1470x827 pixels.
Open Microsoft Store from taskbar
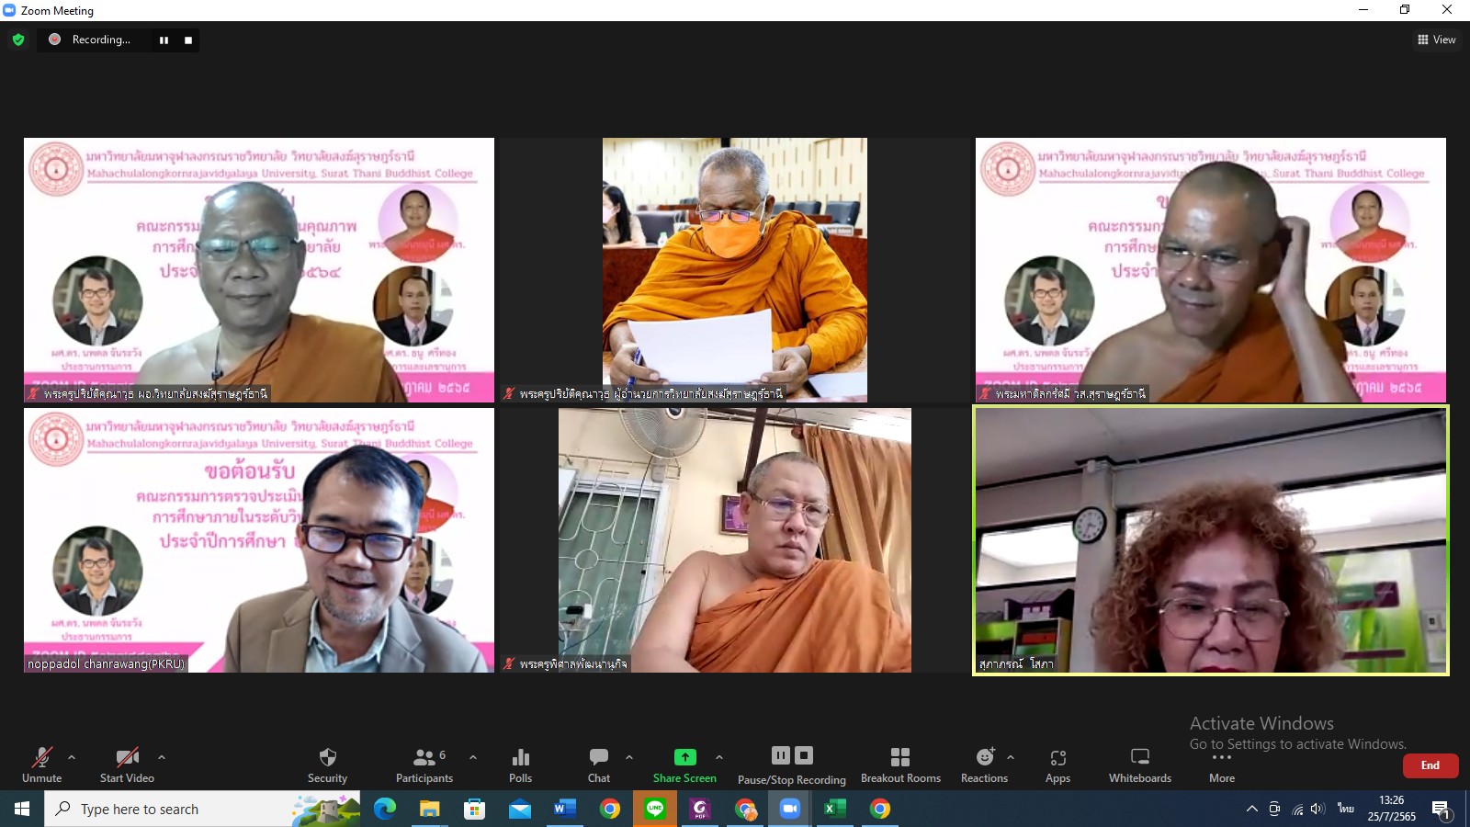475,809
